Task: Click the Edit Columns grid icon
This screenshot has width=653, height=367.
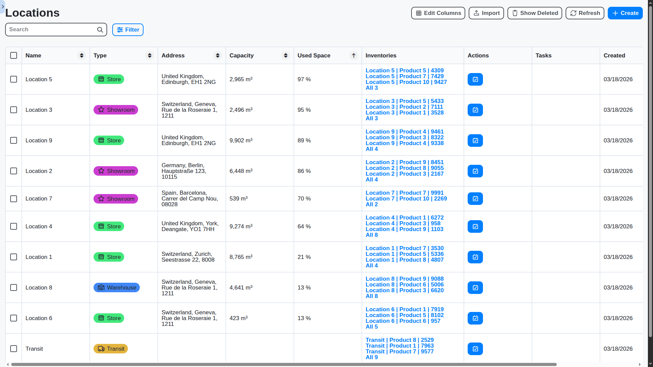Action: [419, 13]
